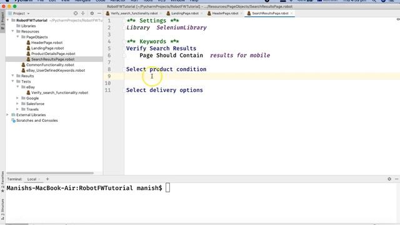Image resolution: width=400 pixels, height=225 pixels.
Task: Close the Verify_search_functionality.robot editor tab
Action: 161,13
